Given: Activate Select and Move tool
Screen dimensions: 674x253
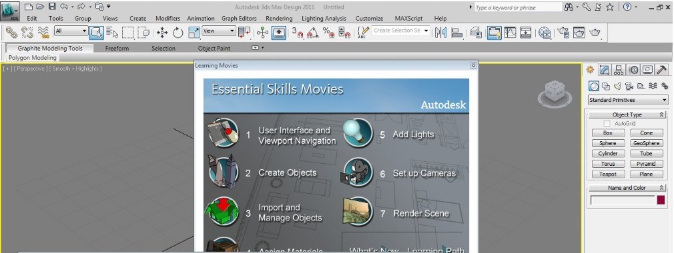Looking at the screenshot, I should [162, 33].
